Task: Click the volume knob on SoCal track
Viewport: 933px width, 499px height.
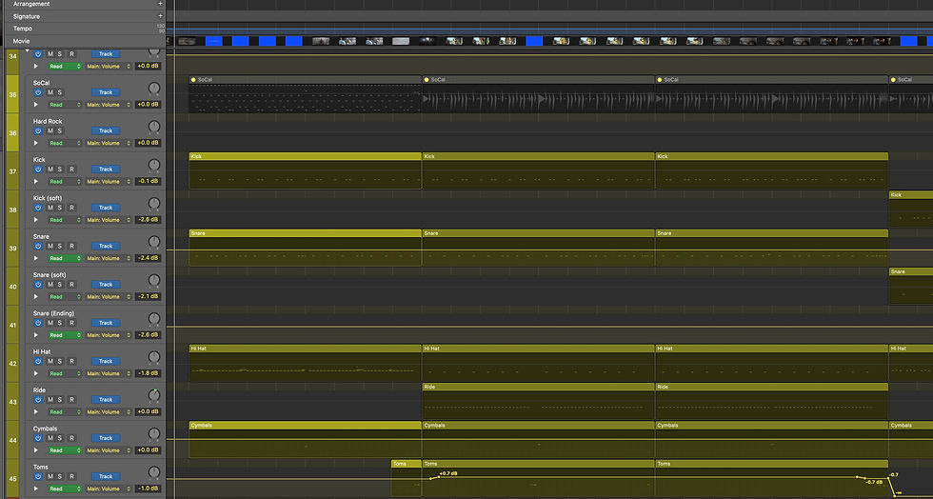Action: point(154,89)
